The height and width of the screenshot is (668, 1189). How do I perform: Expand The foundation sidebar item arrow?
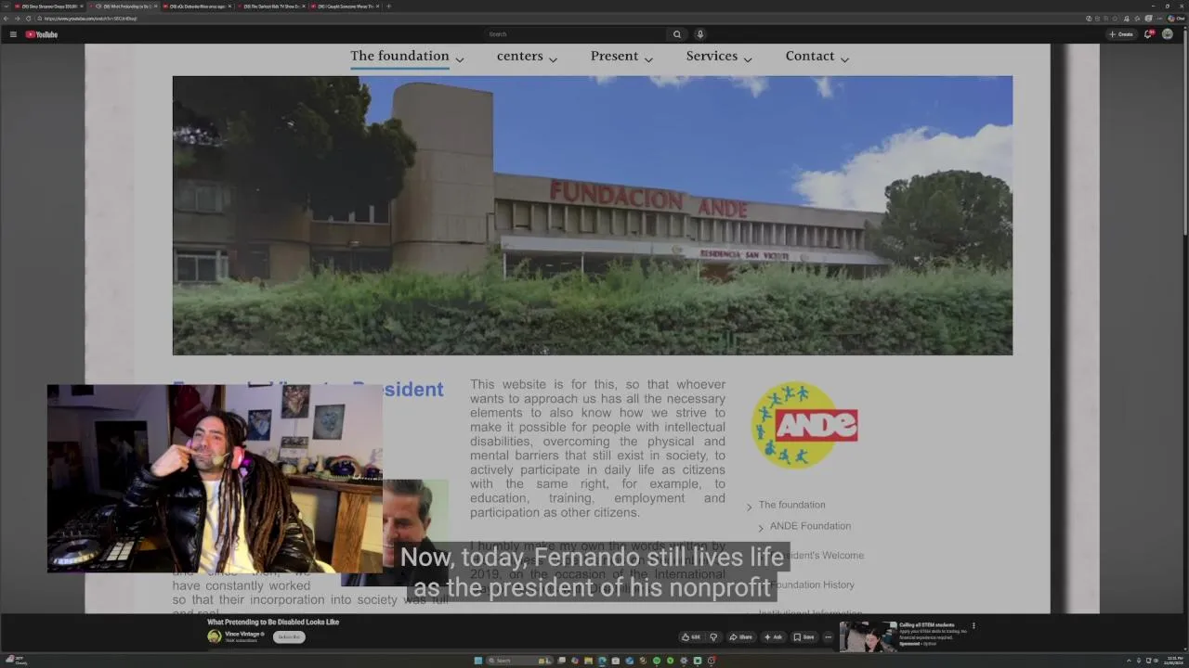coord(750,507)
